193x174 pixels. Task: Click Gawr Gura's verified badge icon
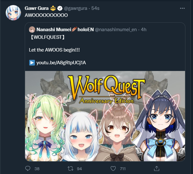[x=60, y=8]
